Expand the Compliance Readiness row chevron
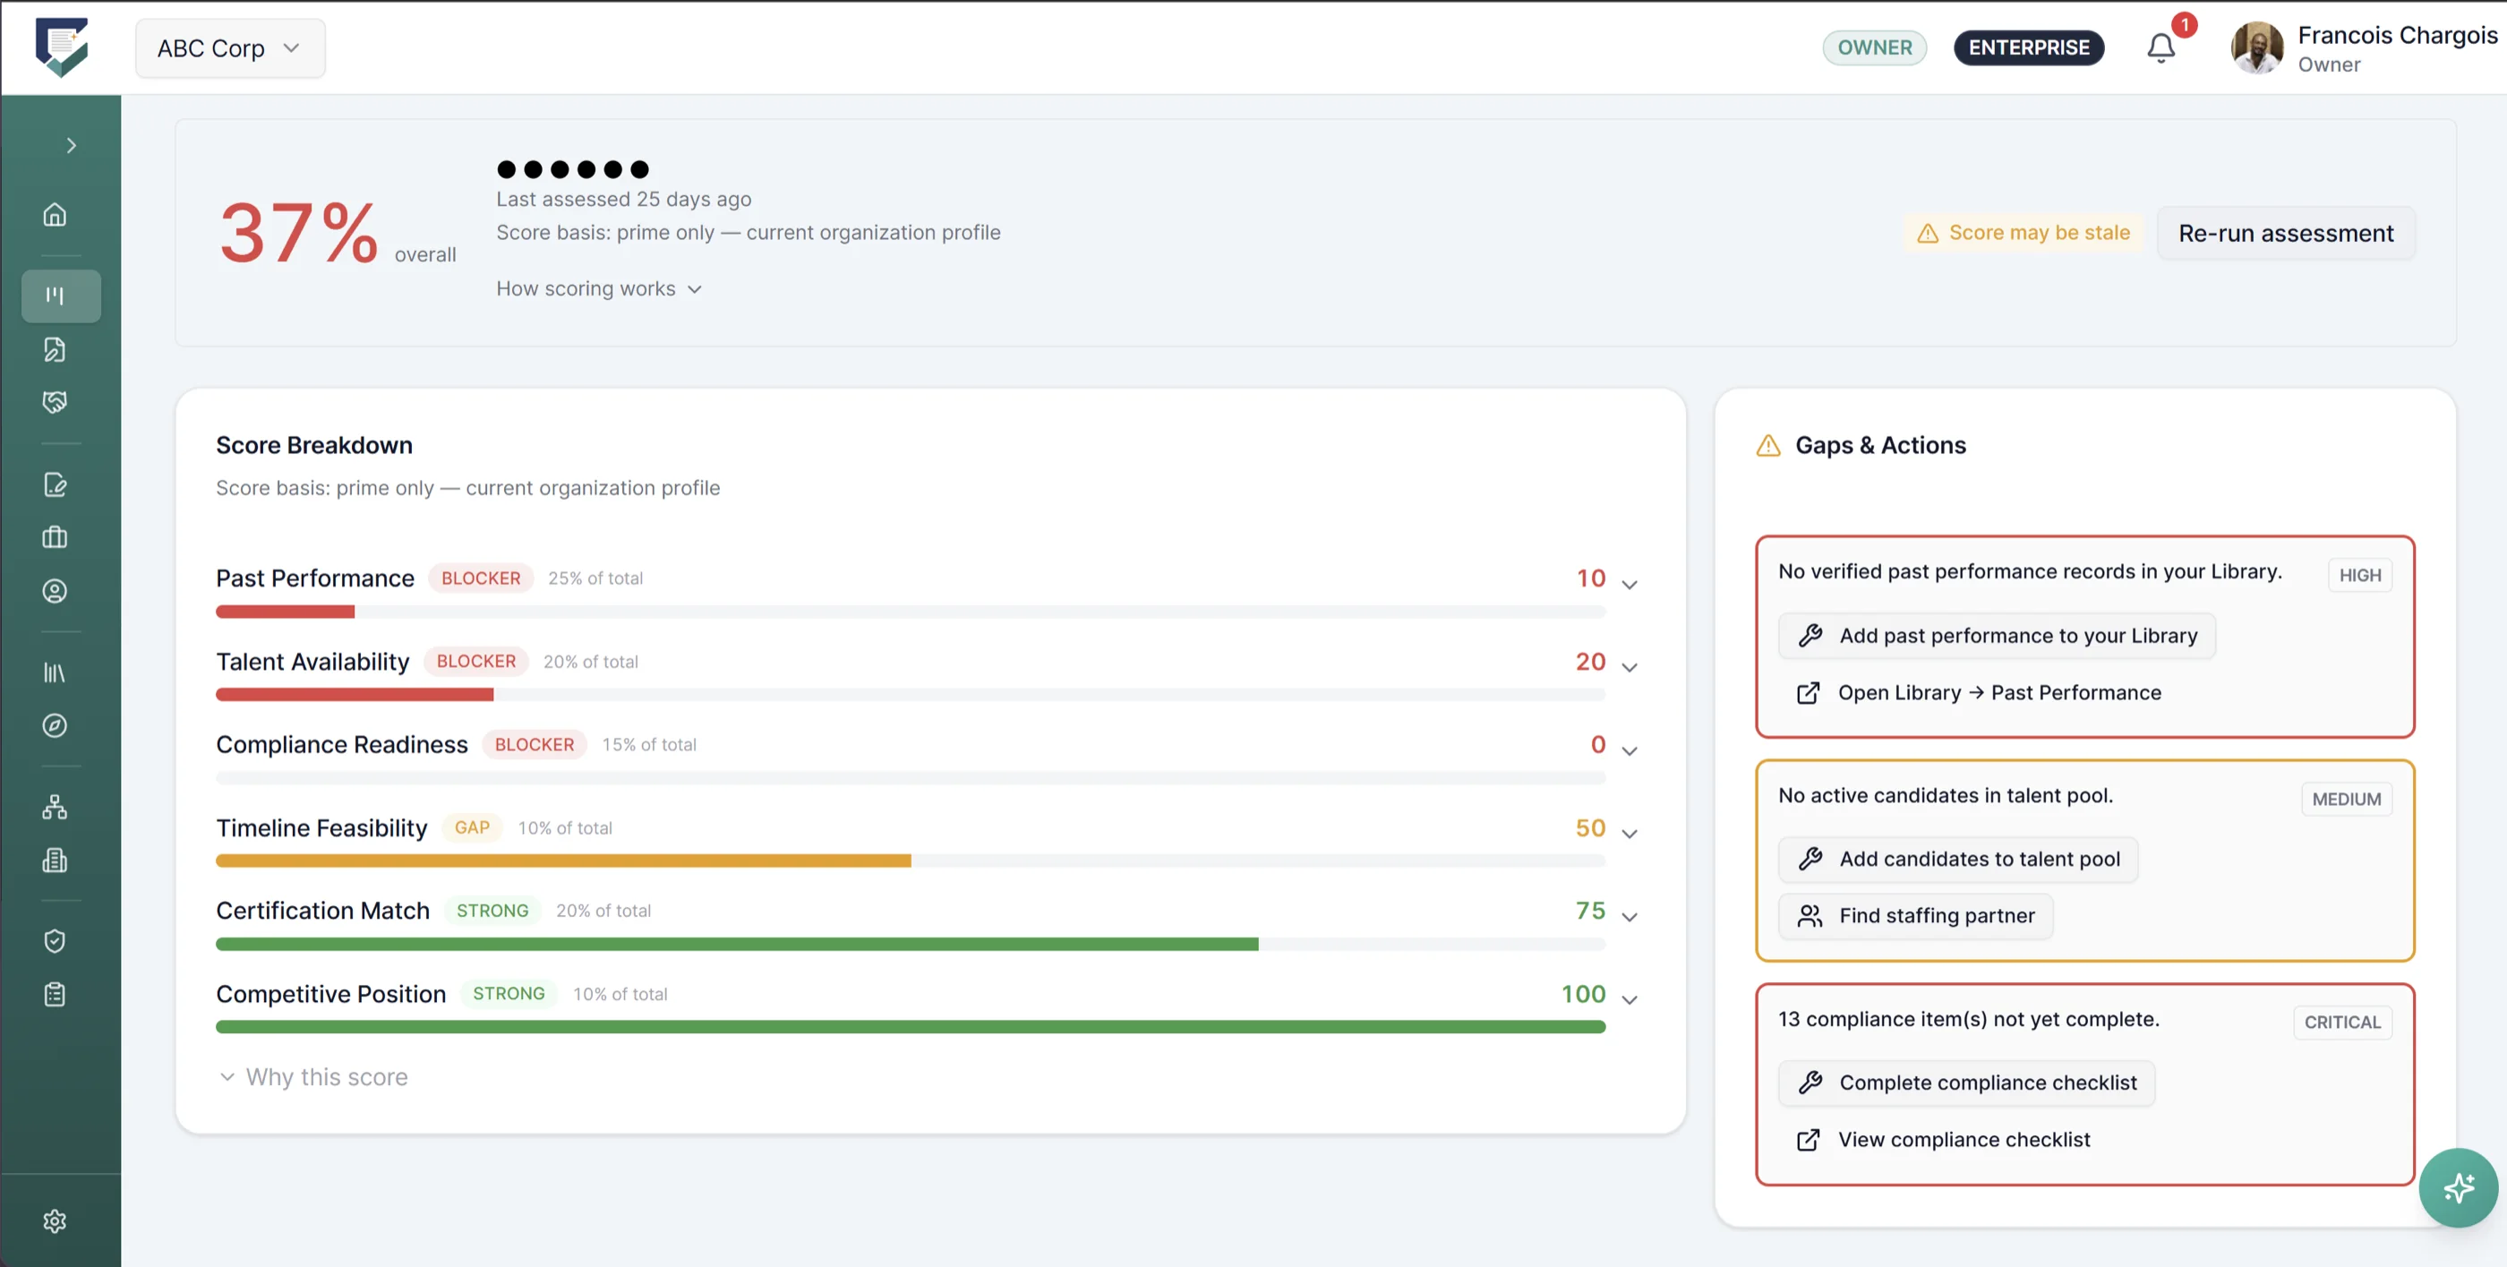This screenshot has width=2507, height=1267. 1630,750
